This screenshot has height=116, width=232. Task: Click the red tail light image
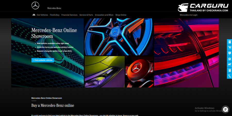[186, 53]
